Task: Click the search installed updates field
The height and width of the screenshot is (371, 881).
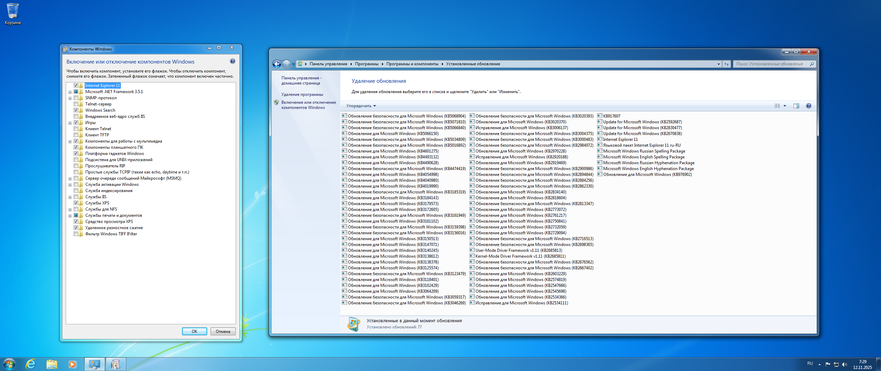Action: (770, 64)
